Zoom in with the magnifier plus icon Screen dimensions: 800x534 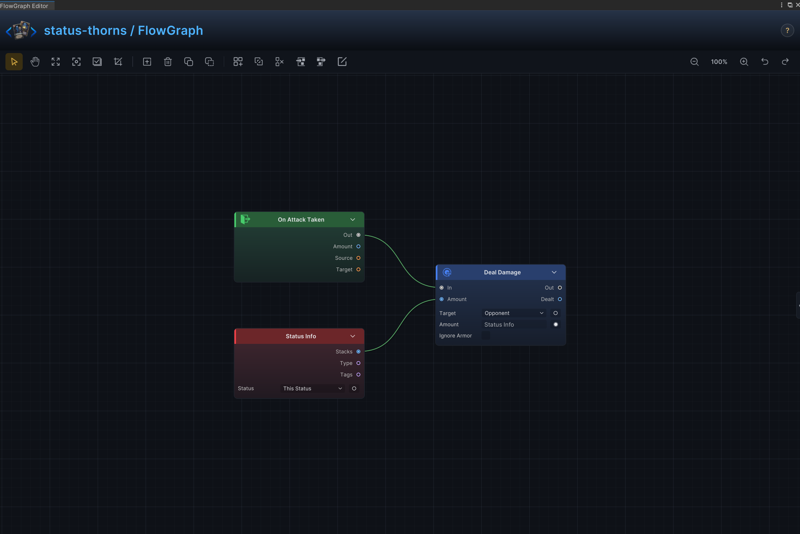744,62
